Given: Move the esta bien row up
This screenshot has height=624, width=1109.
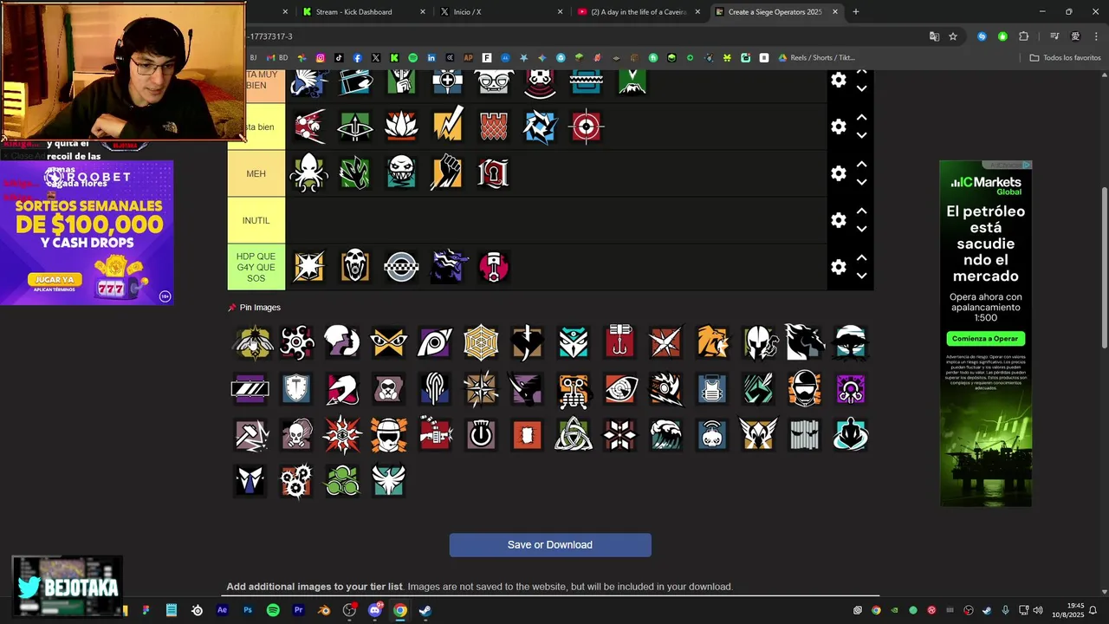Looking at the screenshot, I should 862,118.
